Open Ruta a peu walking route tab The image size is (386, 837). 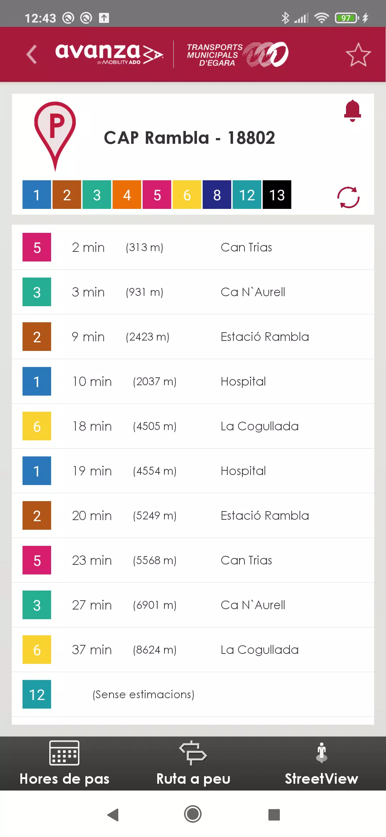point(193,763)
